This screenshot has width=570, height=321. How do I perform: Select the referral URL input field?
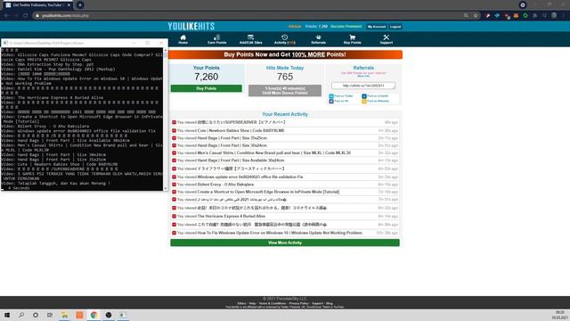coord(363,86)
